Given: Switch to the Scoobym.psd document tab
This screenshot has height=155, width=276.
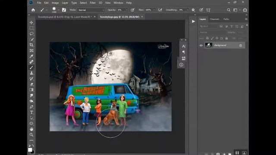Looking at the screenshot, I should 65,17.
